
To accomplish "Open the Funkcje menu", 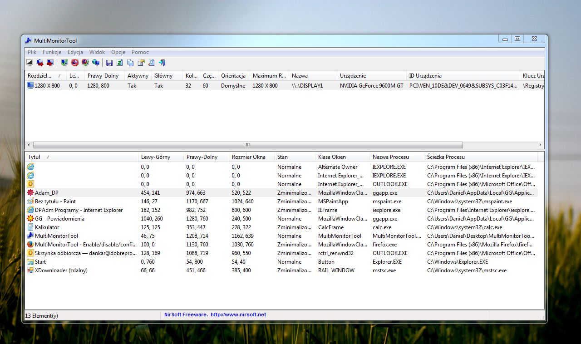I will (52, 52).
